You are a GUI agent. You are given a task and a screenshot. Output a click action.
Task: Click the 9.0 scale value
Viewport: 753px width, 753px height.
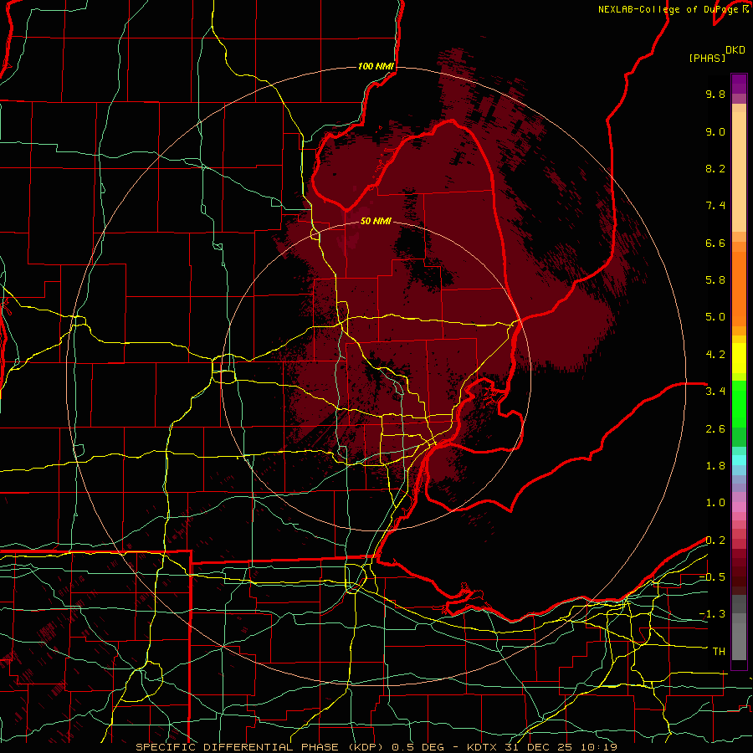click(x=715, y=131)
